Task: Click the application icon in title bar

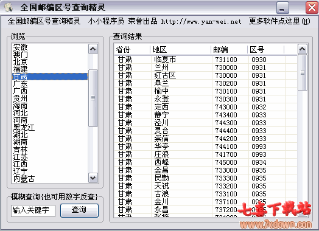Action: point(8,7)
